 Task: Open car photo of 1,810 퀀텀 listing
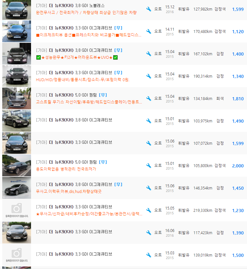click(x=17, y=98)
